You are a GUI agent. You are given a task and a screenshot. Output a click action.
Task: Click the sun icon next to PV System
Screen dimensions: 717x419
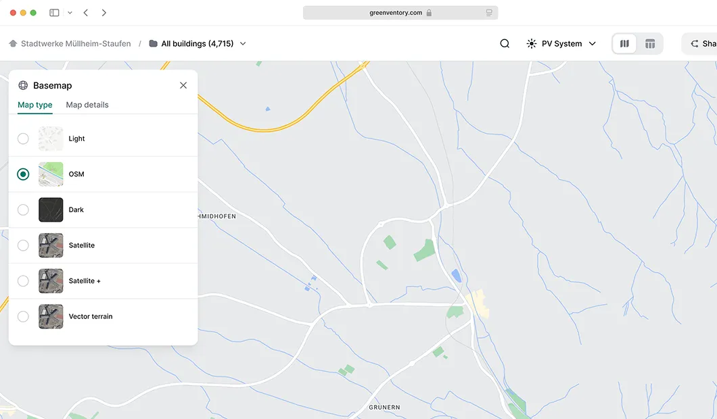tap(530, 43)
